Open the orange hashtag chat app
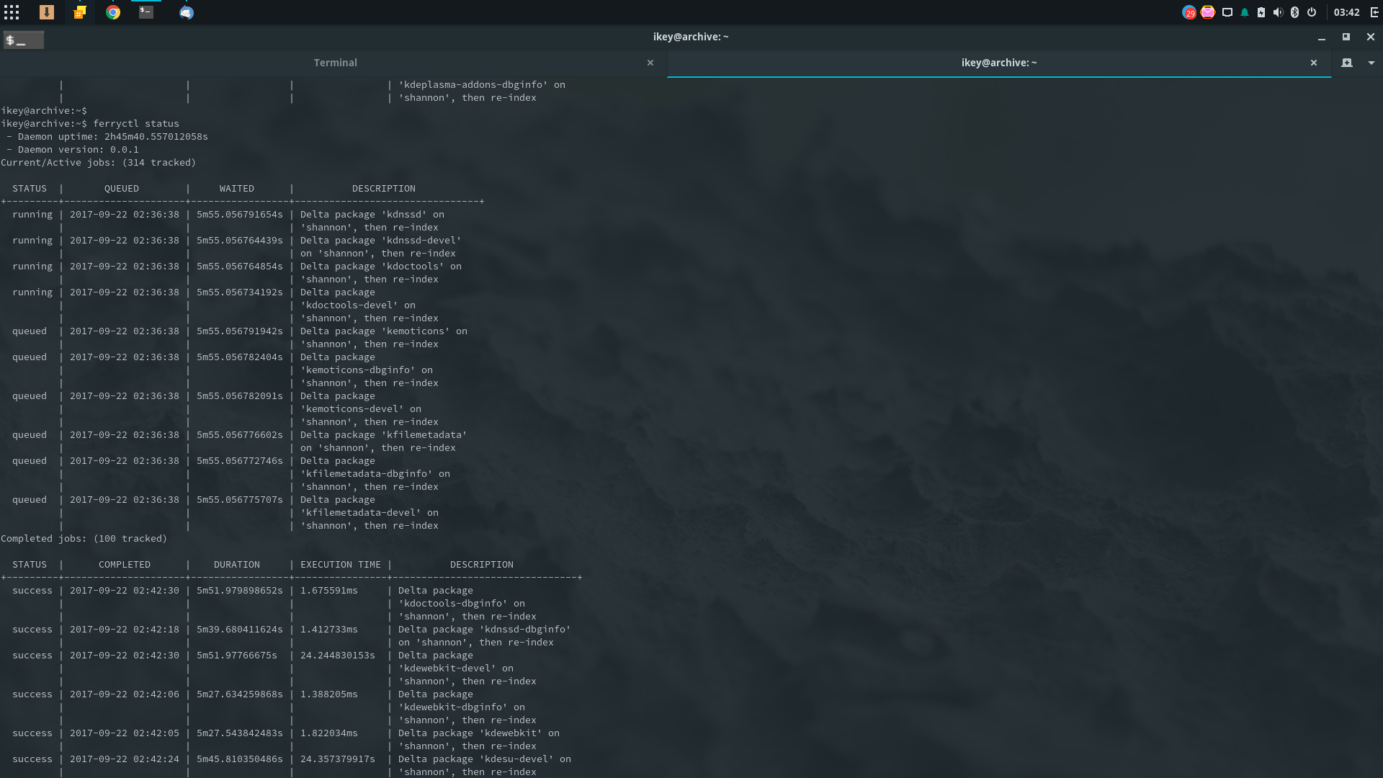Screen dimensions: 1383x778 [x=79, y=12]
